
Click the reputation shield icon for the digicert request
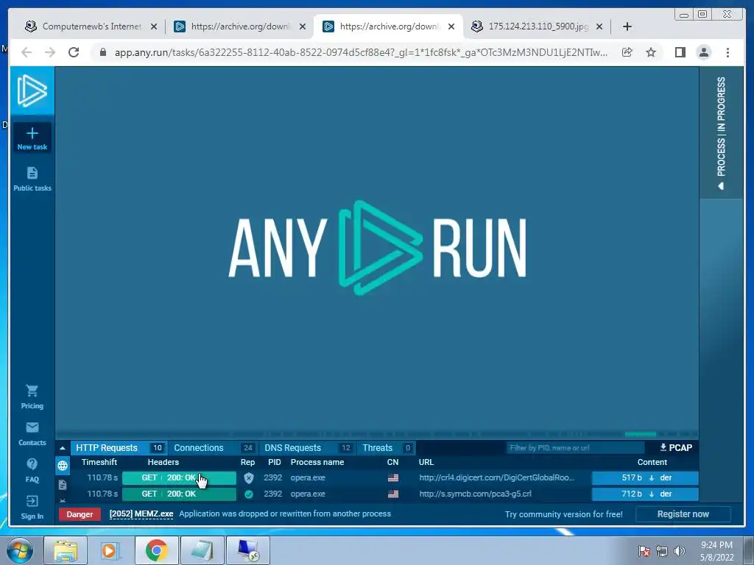[x=249, y=478]
